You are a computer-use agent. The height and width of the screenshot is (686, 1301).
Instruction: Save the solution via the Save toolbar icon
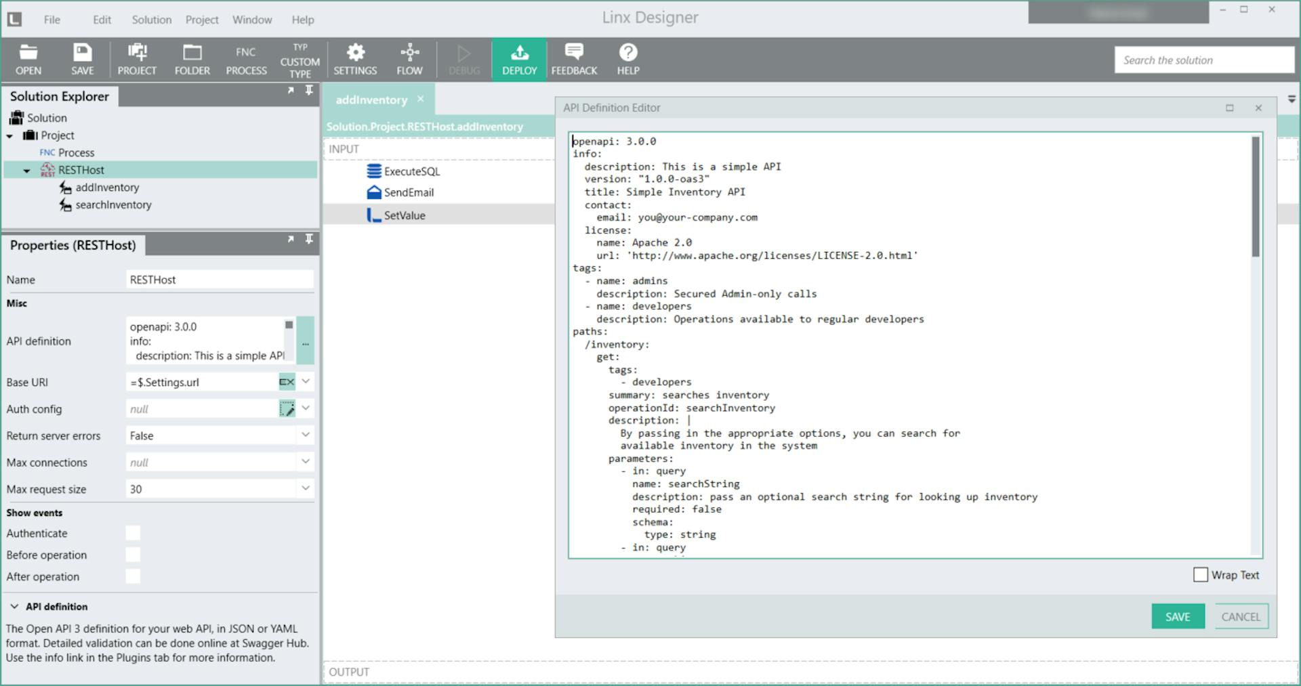click(x=82, y=58)
